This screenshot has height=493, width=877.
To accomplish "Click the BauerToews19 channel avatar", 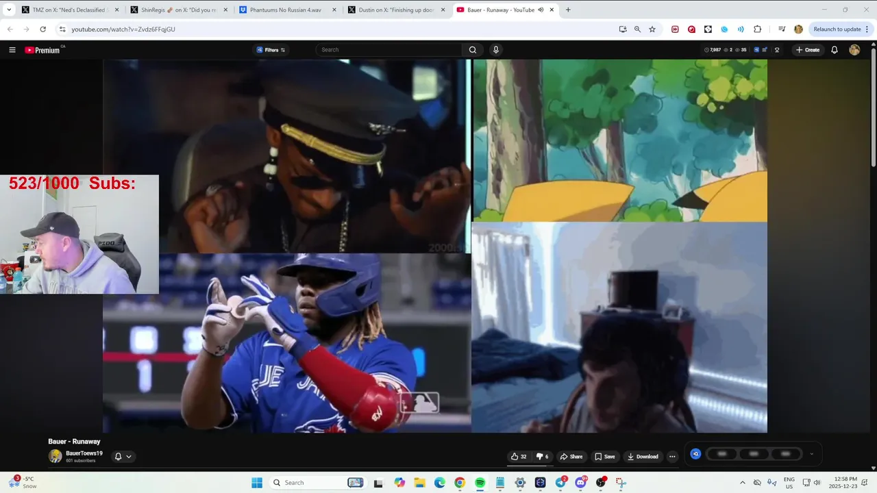I will tap(55, 456).
